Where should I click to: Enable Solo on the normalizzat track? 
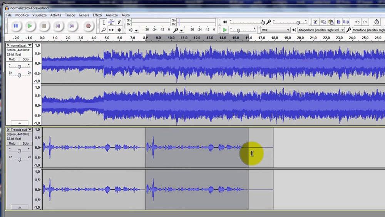[x=25, y=59]
